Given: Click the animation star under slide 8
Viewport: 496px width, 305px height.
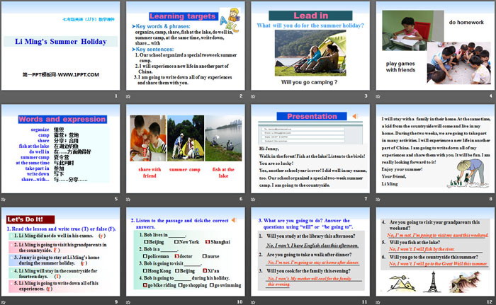Looking at the screenshot, I should [x=378, y=199].
